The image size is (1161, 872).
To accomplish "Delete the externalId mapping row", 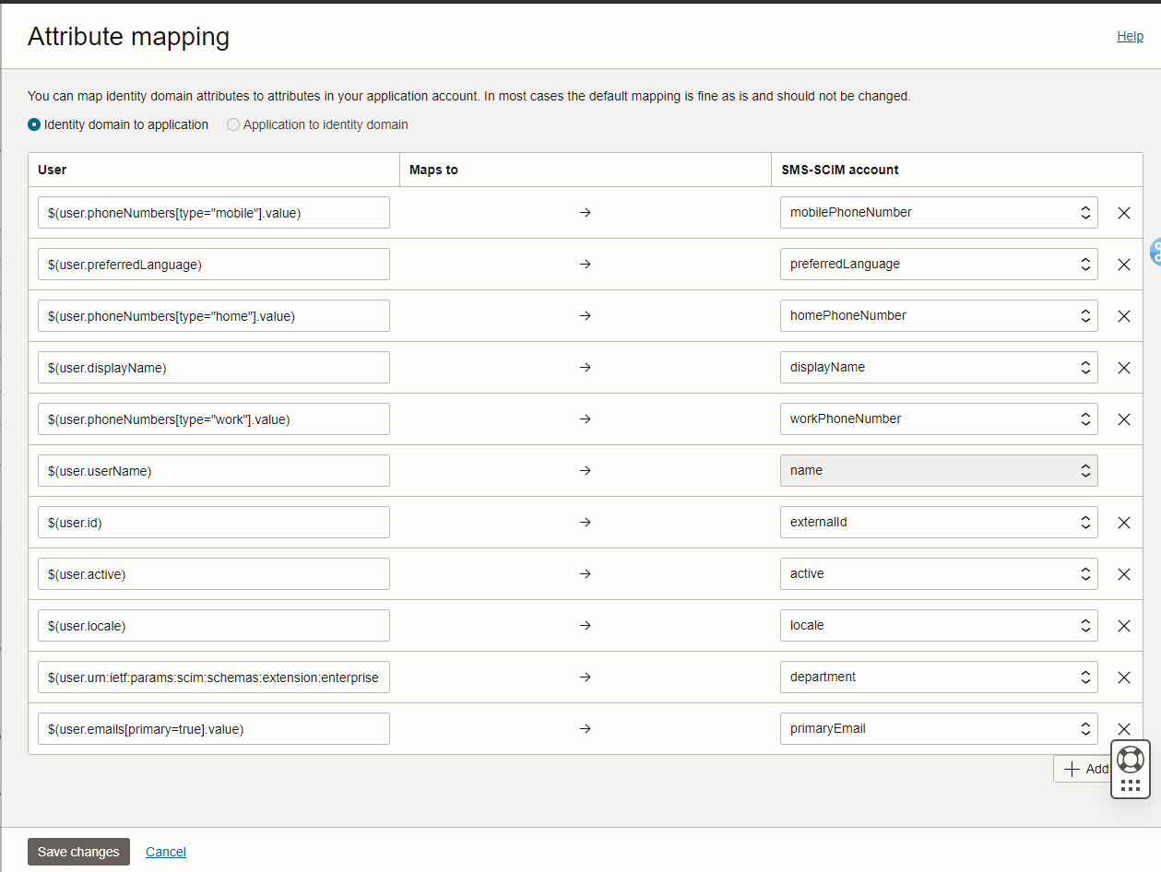I will click(1124, 523).
